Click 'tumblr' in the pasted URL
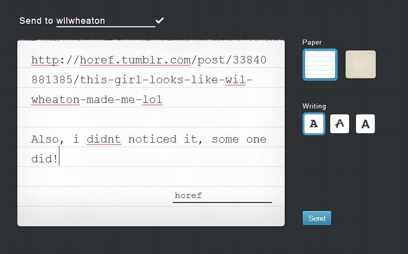This screenshot has width=408, height=254. pos(139,60)
